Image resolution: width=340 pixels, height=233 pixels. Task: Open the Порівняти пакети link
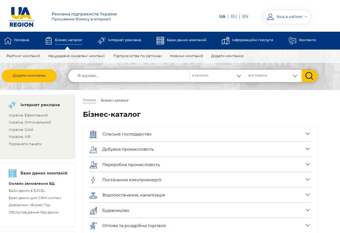(x=25, y=144)
